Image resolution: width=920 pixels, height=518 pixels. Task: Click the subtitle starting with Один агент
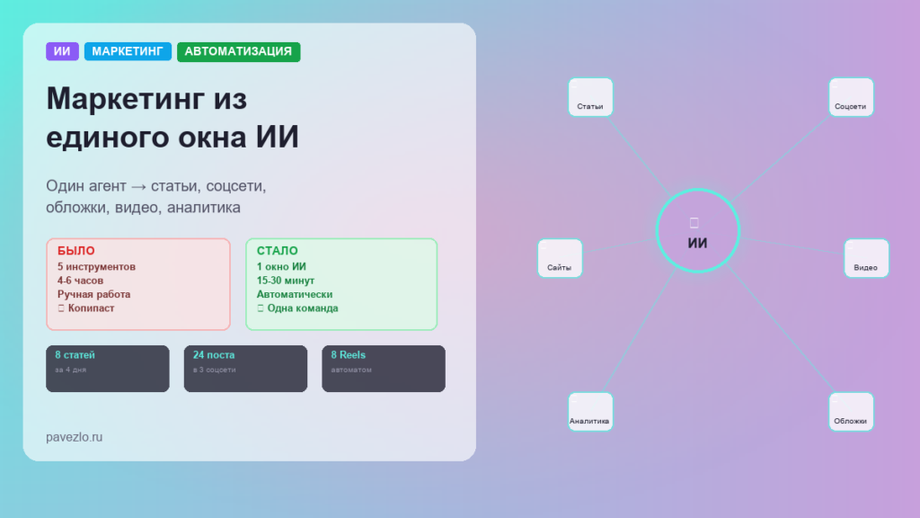(x=156, y=196)
